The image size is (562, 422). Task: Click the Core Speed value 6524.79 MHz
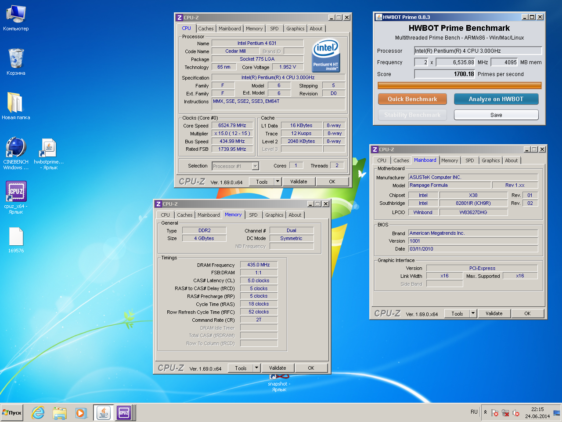tap(232, 125)
